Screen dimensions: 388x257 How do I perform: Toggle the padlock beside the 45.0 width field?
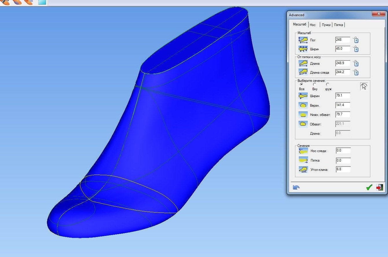point(356,49)
